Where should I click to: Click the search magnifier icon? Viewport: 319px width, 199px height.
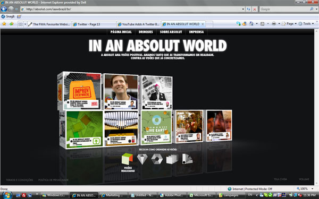[312, 9]
